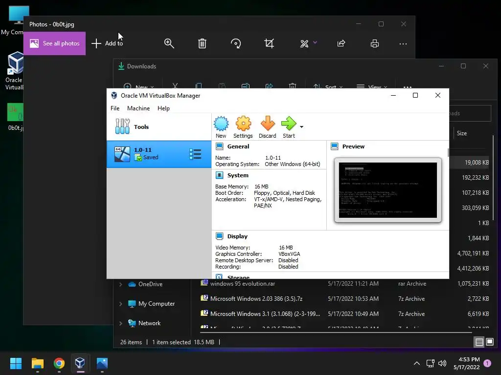Click the Zoom icon in Photos

169,43
